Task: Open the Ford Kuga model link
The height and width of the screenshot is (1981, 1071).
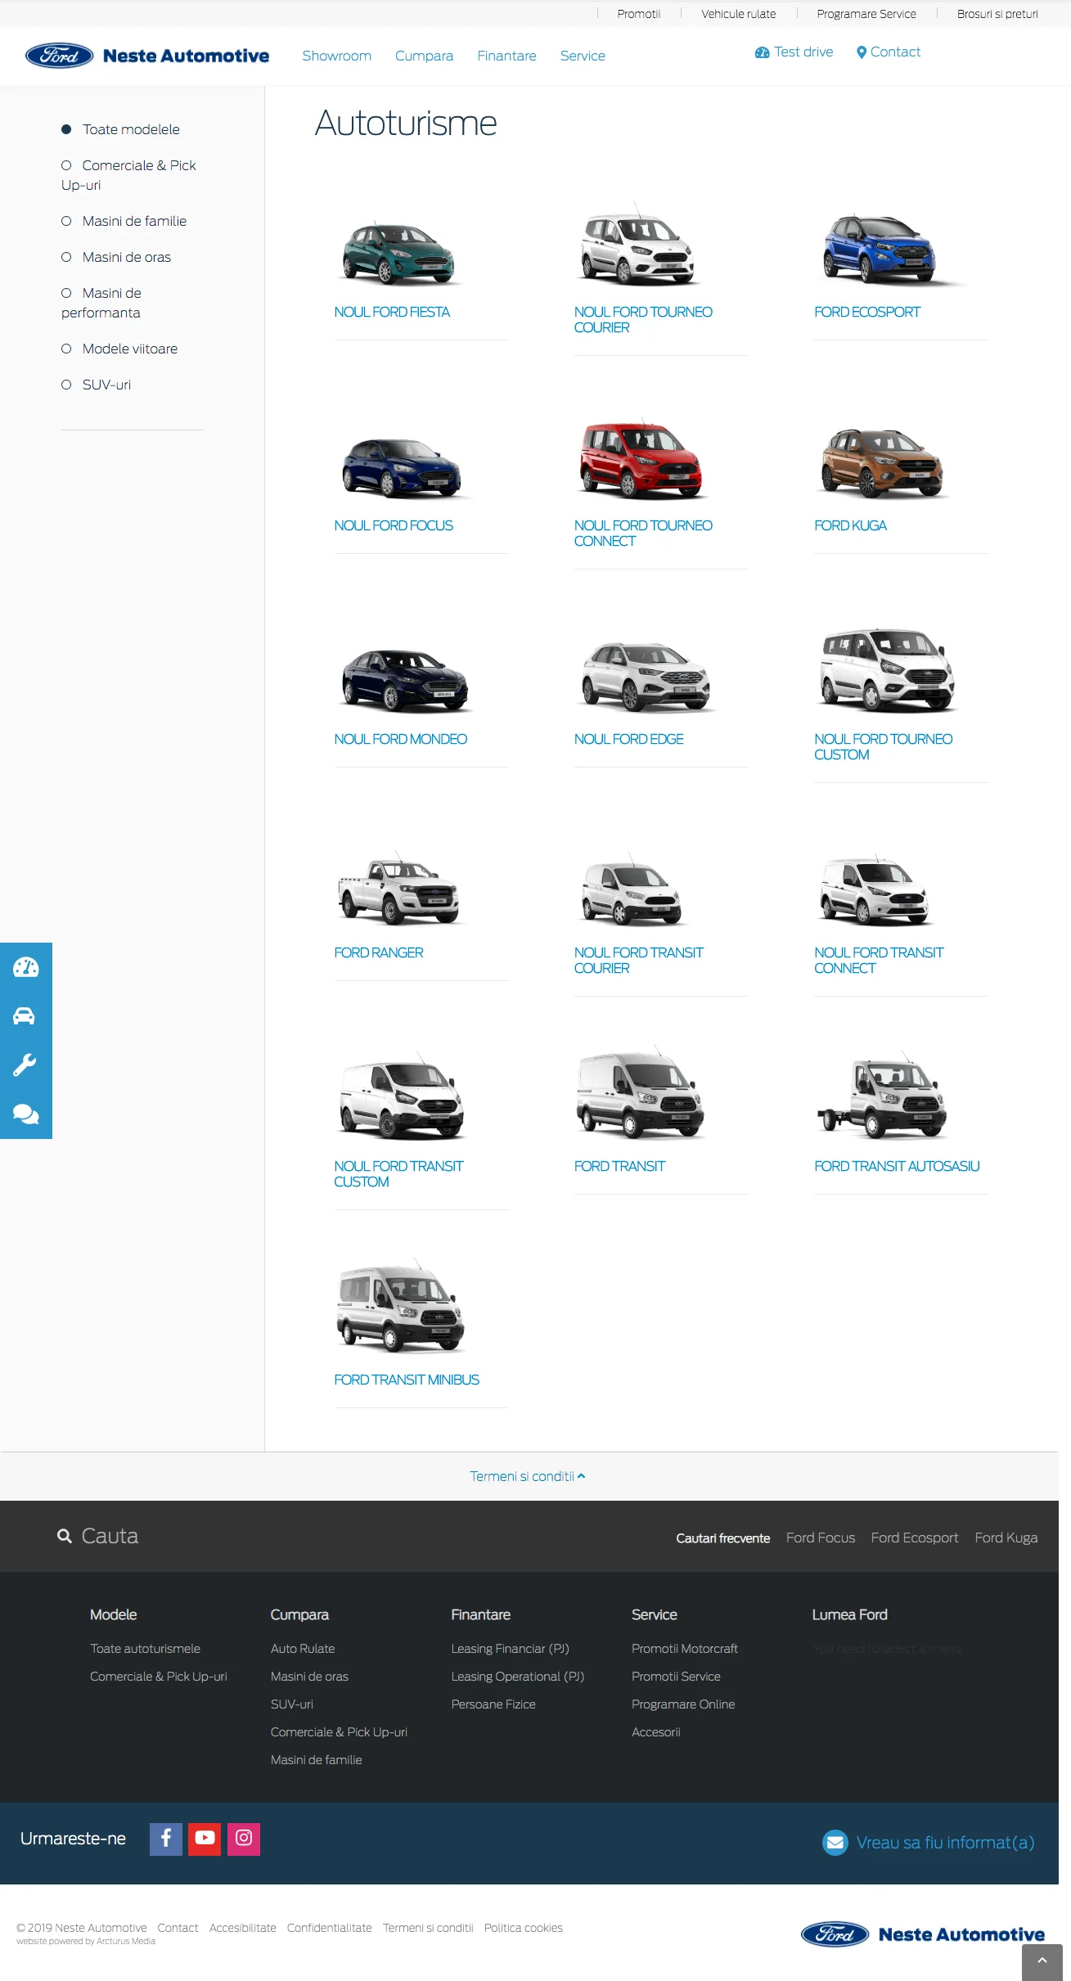Action: [851, 525]
